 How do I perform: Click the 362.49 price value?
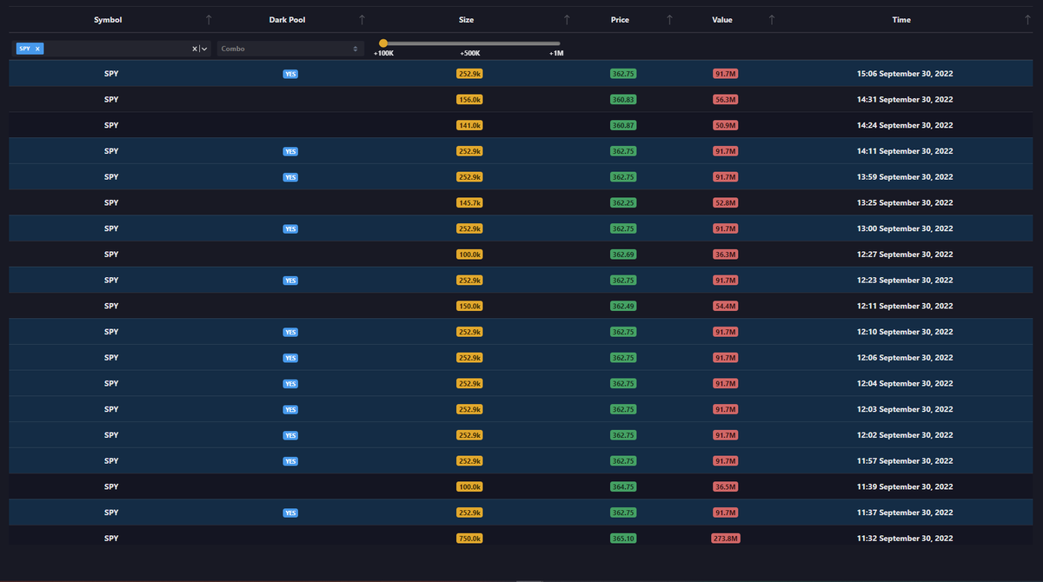pyautogui.click(x=623, y=307)
